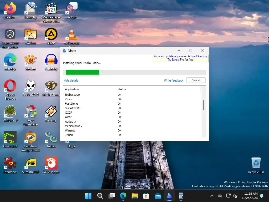Minimize the Ninite window
This screenshot has height=202, width=269.
coord(179,50)
